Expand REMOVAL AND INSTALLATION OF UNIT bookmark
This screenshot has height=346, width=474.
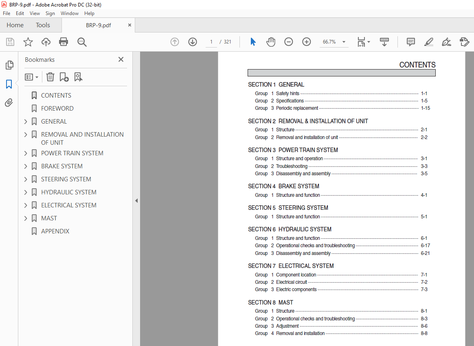[26, 134]
